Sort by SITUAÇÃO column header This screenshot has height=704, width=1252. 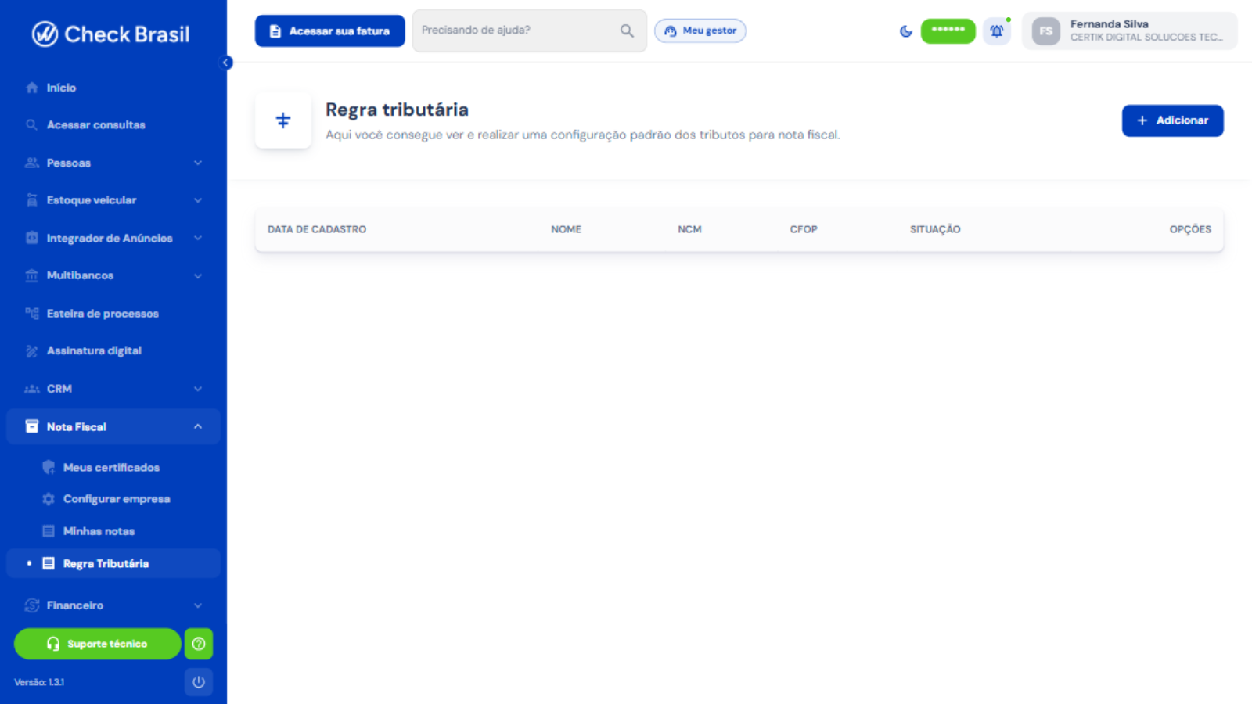pyautogui.click(x=935, y=229)
